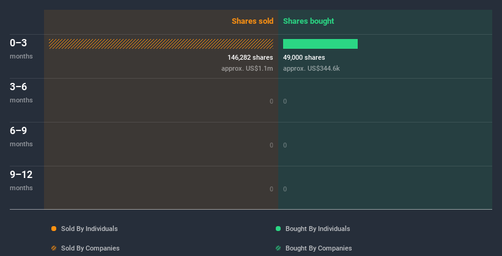Click the shares sold zero in 9–12 months row
Image resolution: width=502 pixels, height=256 pixels.
coord(271,189)
